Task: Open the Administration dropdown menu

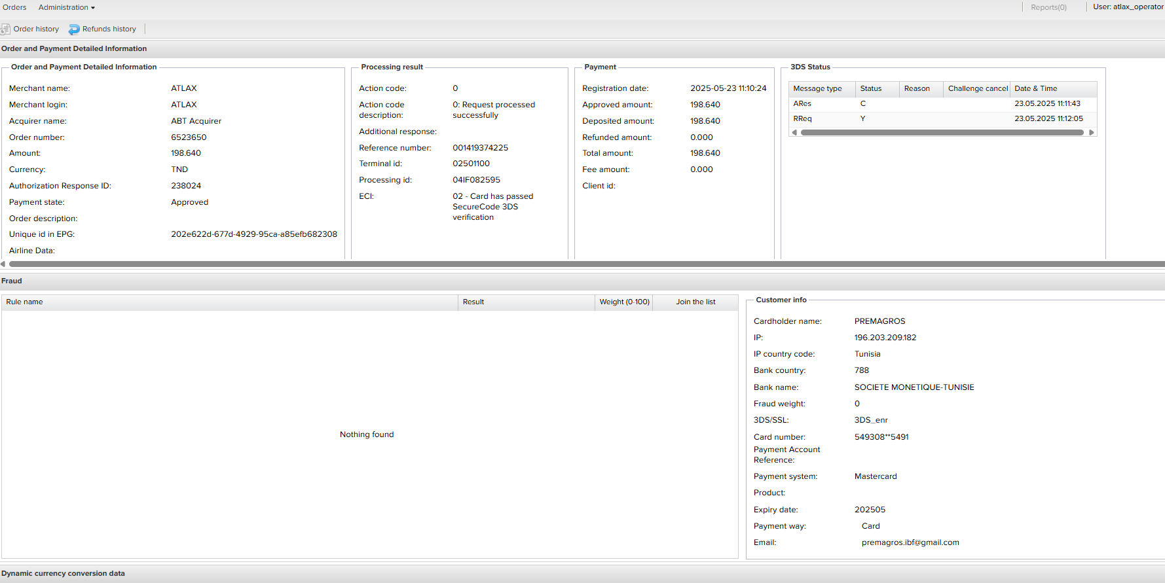Action: pyautogui.click(x=66, y=7)
